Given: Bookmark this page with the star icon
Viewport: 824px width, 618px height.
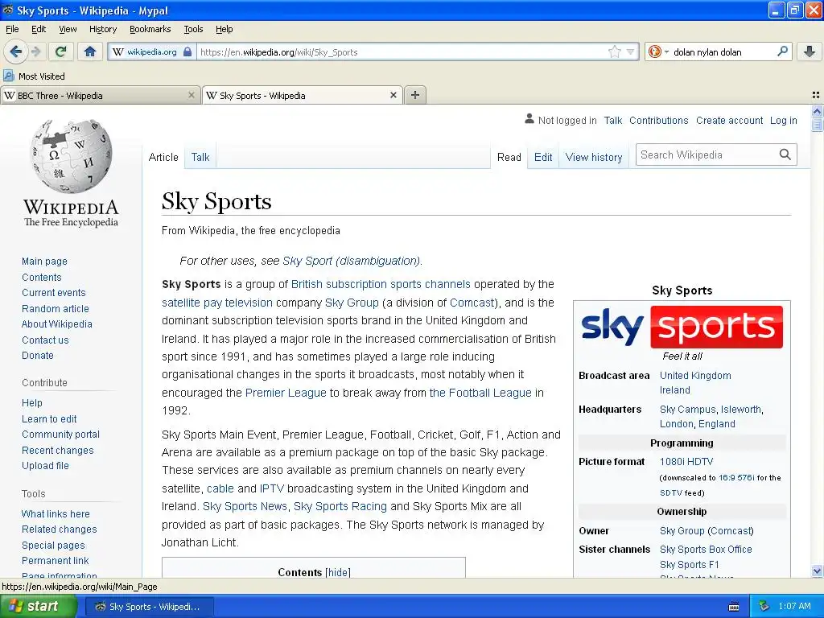Looking at the screenshot, I should (614, 52).
